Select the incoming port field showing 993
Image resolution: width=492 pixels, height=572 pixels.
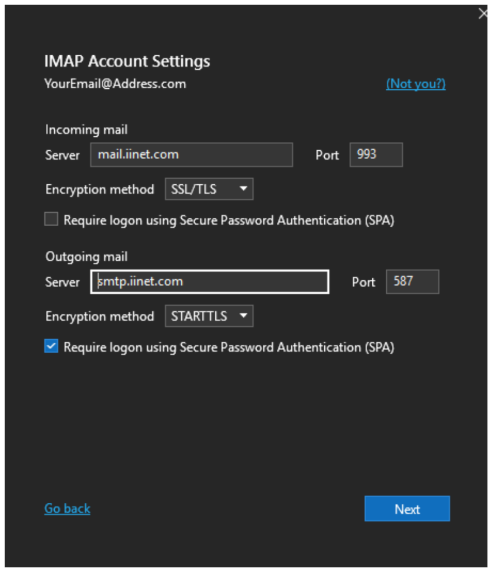point(376,155)
